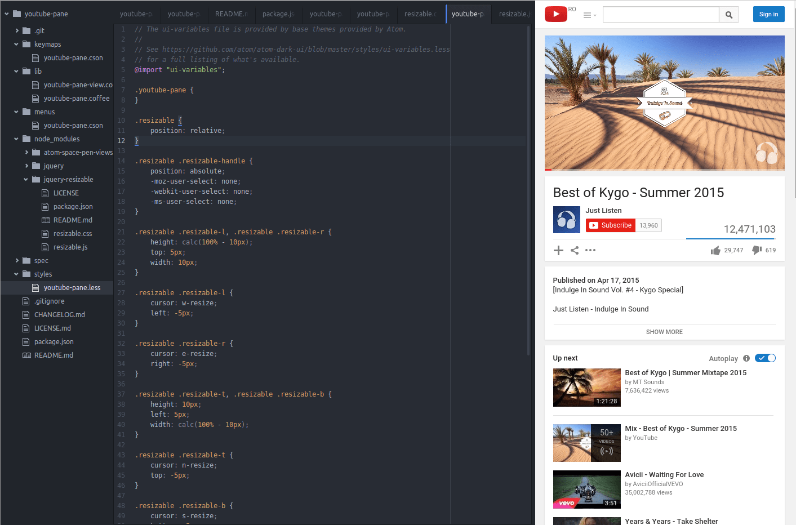796x525 pixels.
Task: Switch to the README.md tab
Action: coord(232,14)
